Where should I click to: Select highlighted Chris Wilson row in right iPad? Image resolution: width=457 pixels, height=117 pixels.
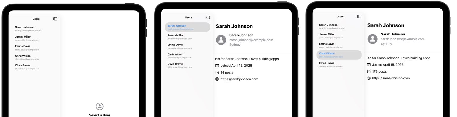339,55
